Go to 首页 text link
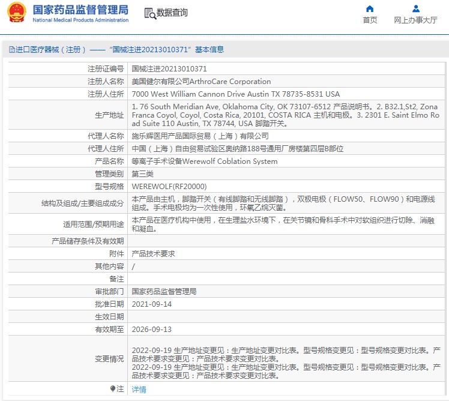The height and width of the screenshot is (401, 449). (x=370, y=20)
